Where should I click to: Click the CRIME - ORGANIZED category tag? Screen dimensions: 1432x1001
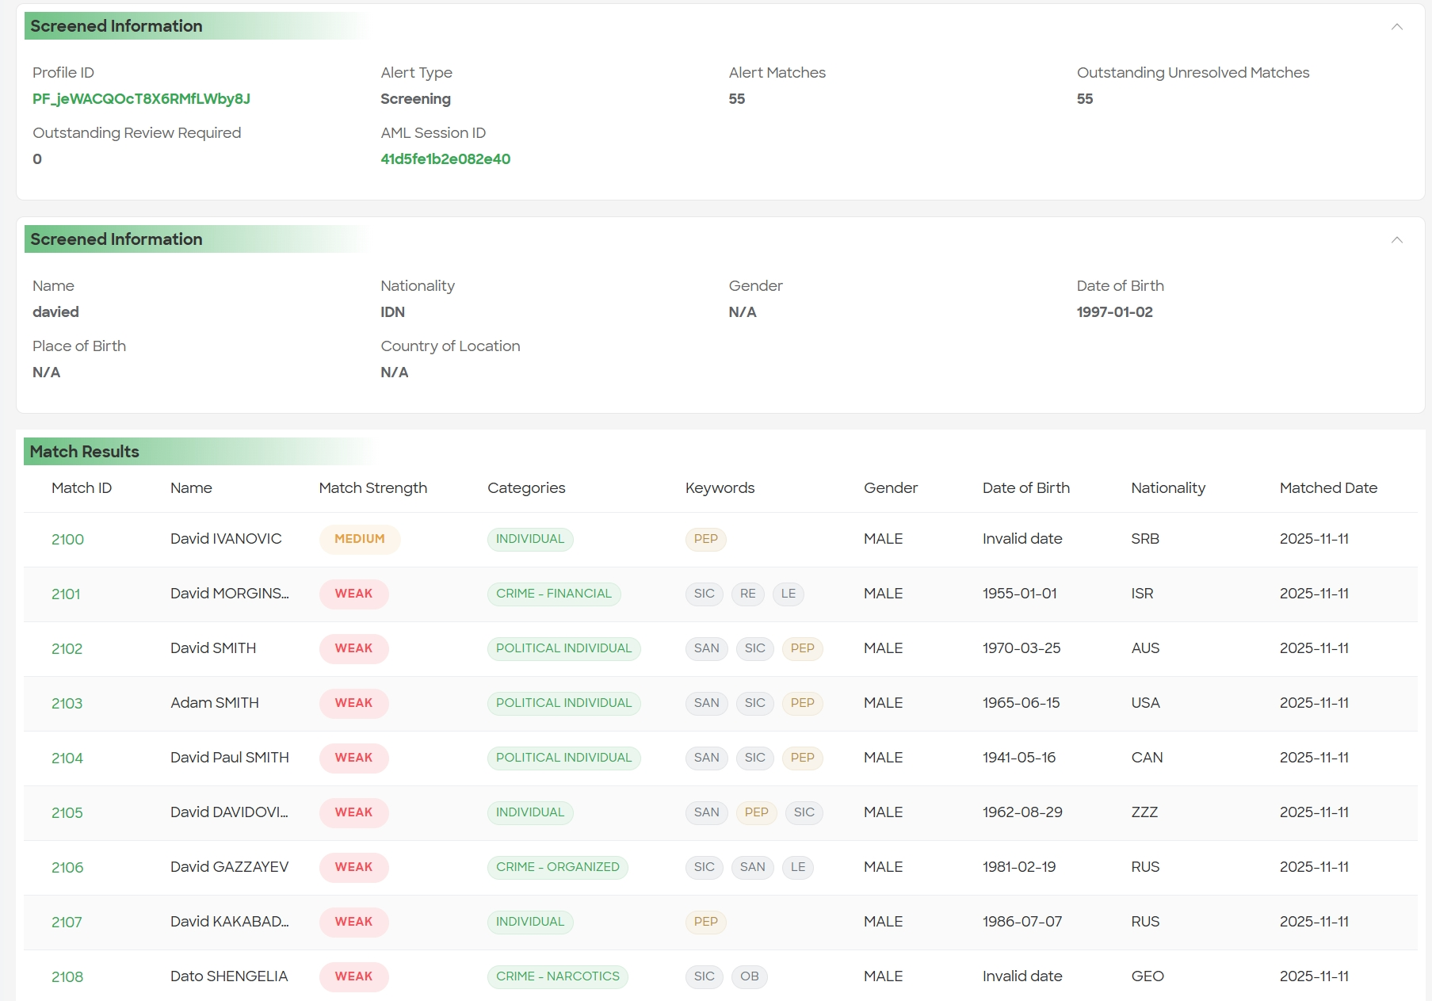click(557, 867)
